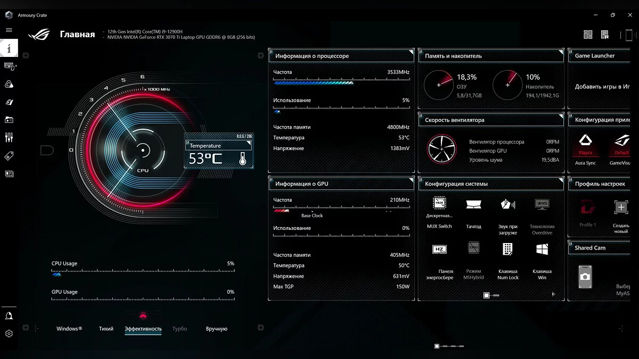Click the first page indicator in Конфигурация системы

click(x=486, y=295)
